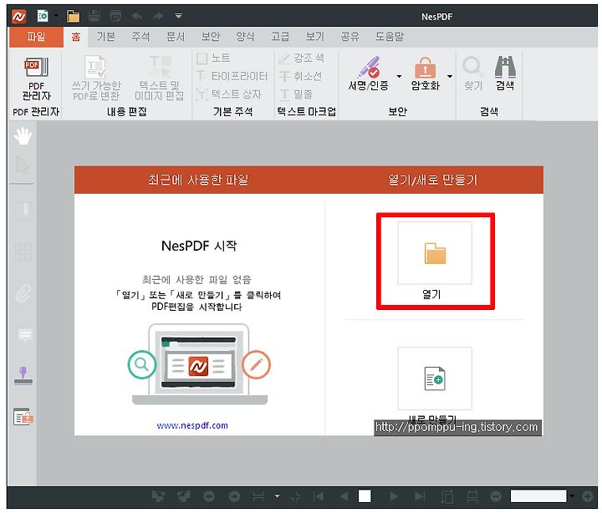Click the document security icon in left sidebar
Screen dimensions: 602x513
pyautogui.click(x=23, y=417)
